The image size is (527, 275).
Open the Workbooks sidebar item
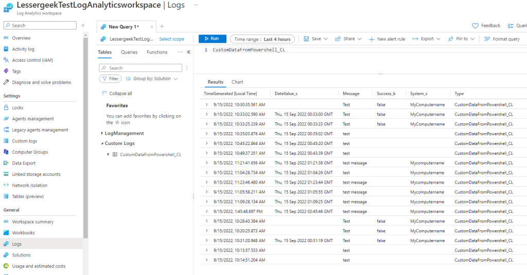coord(24,233)
